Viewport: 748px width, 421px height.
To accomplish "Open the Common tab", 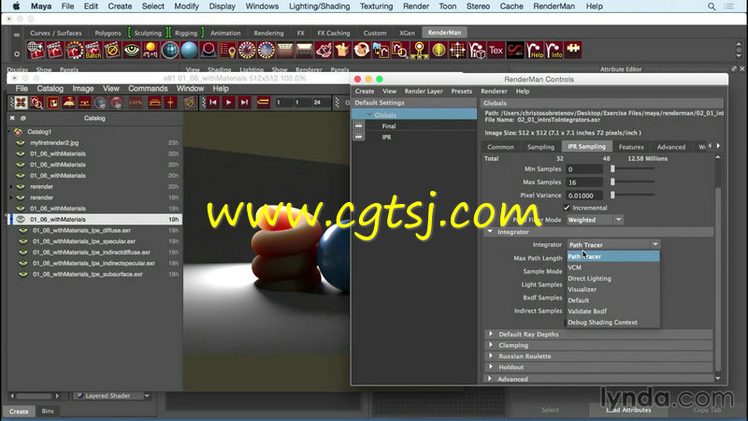I will (x=500, y=147).
